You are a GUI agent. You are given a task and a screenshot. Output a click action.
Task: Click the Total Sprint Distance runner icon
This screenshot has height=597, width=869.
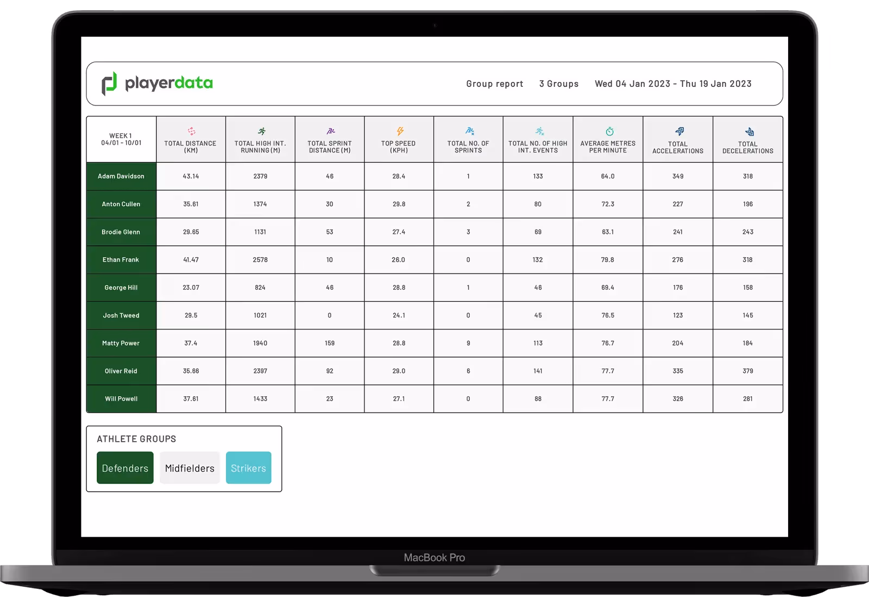click(331, 131)
